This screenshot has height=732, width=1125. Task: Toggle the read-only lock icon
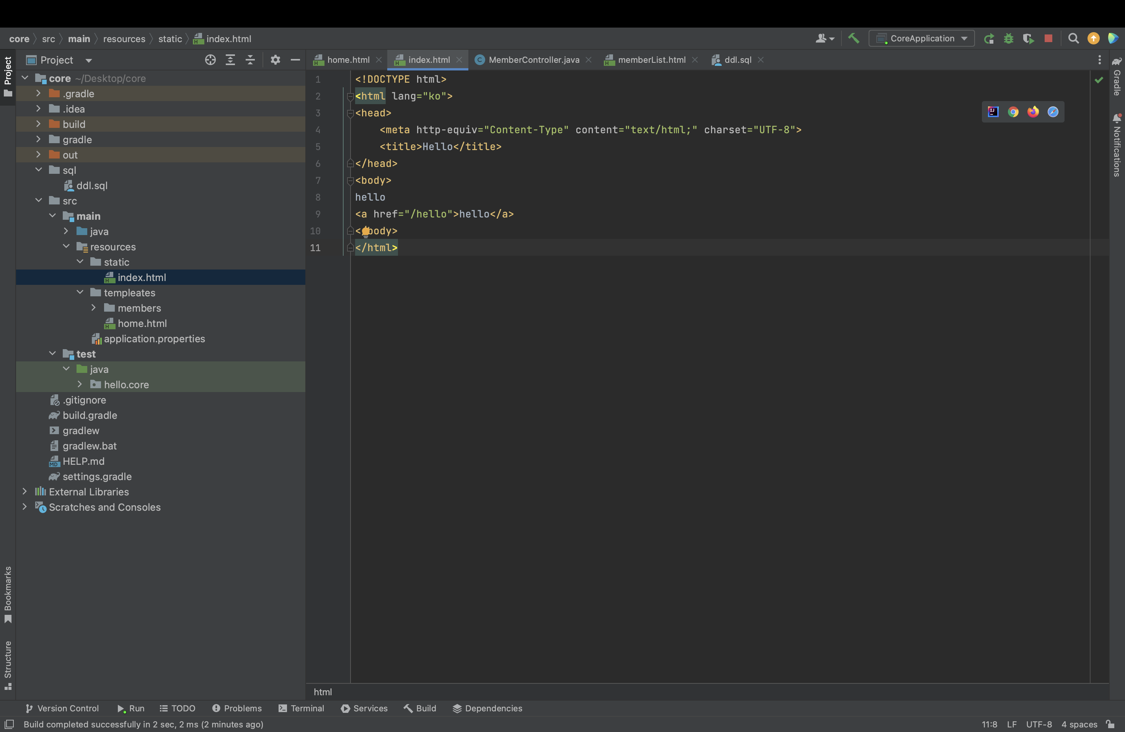[x=1110, y=724]
